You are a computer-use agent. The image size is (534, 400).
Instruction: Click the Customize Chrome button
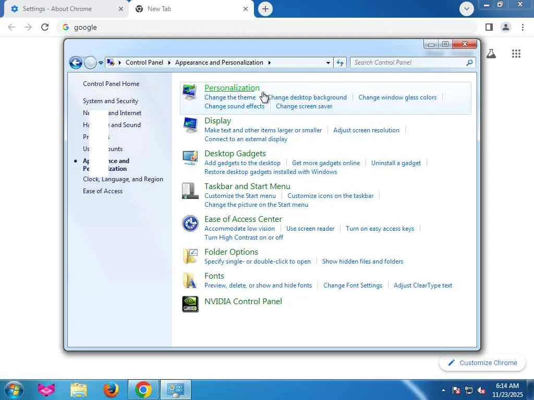[x=482, y=363]
